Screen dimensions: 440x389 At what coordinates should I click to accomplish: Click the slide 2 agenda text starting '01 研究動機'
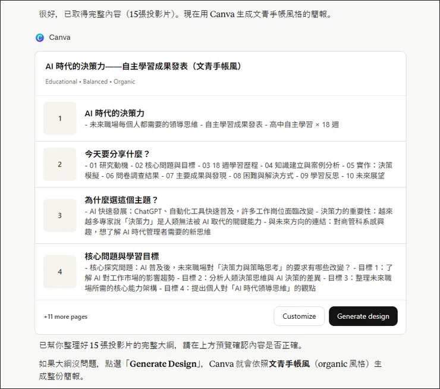(x=238, y=170)
